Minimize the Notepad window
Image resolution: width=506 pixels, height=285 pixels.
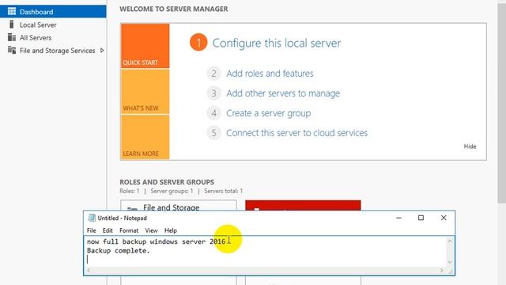pyautogui.click(x=398, y=218)
